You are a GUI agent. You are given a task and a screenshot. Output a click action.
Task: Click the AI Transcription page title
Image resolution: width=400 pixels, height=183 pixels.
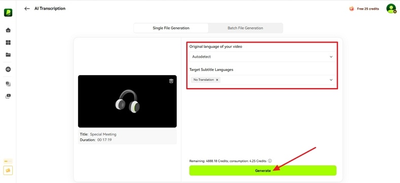tap(50, 9)
